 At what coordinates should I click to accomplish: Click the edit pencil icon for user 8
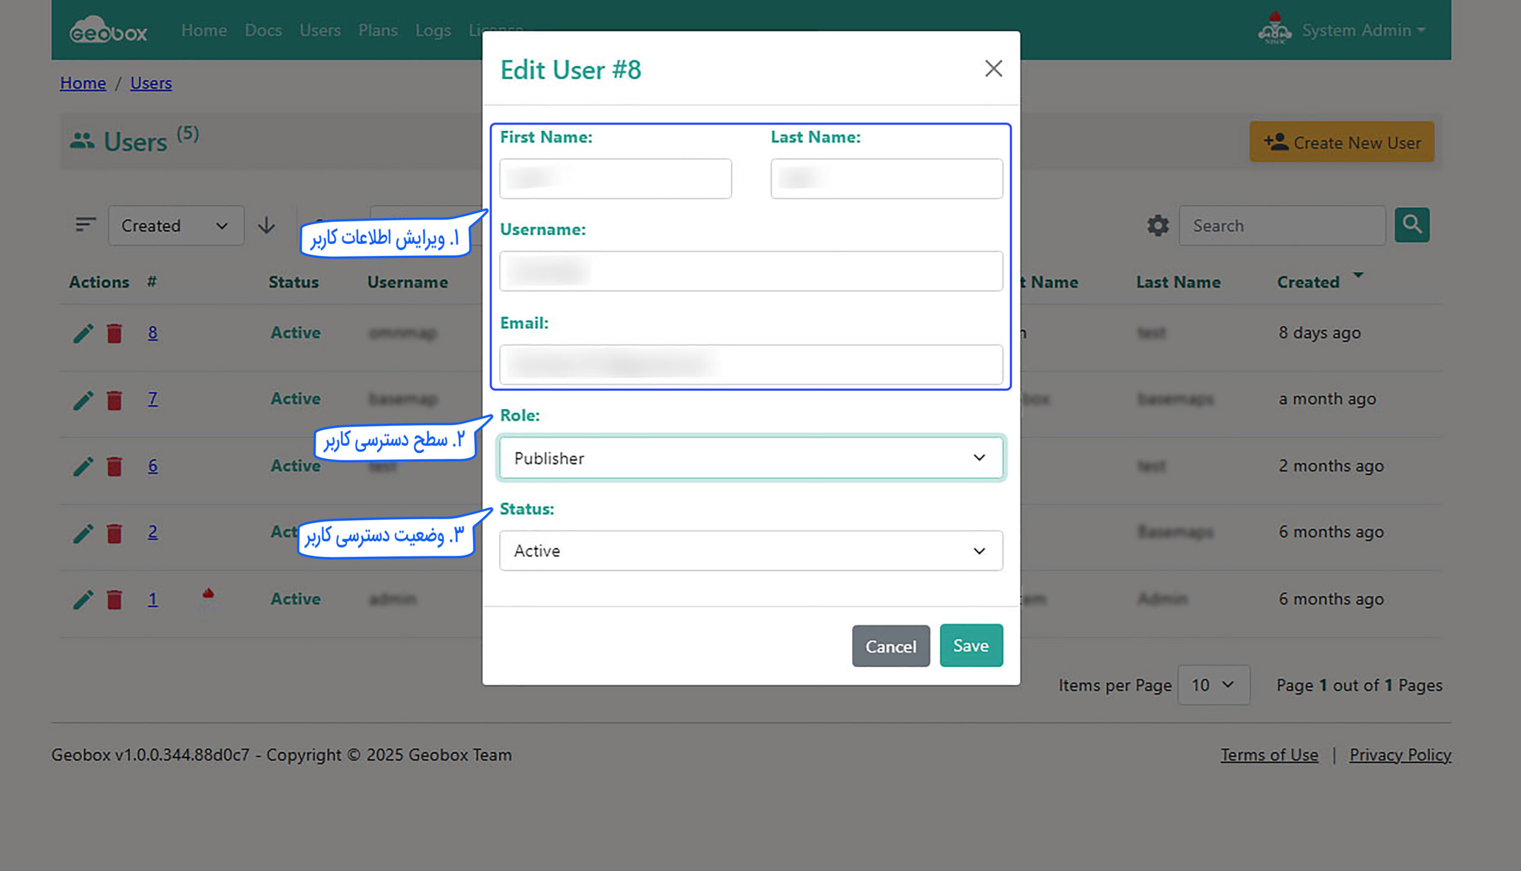(83, 333)
